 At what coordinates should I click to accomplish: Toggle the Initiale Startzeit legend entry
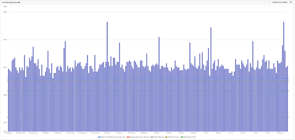(x=157, y=137)
